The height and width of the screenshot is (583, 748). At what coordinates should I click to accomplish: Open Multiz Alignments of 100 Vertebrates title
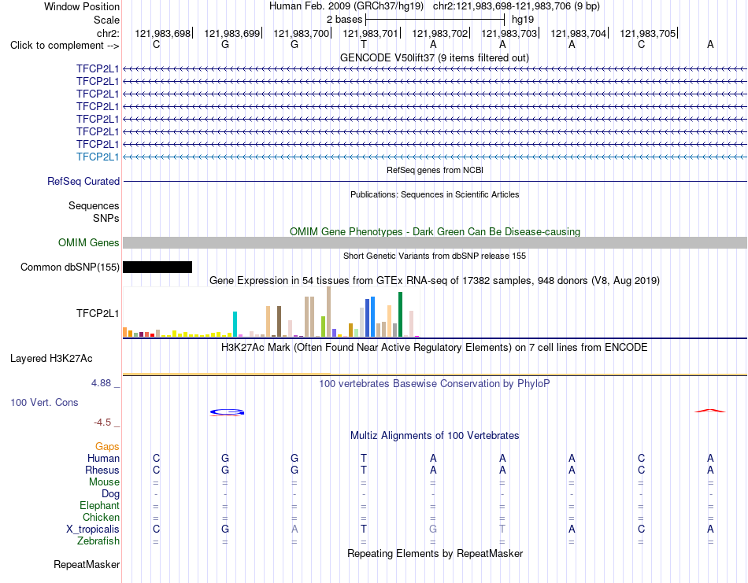pos(435,435)
